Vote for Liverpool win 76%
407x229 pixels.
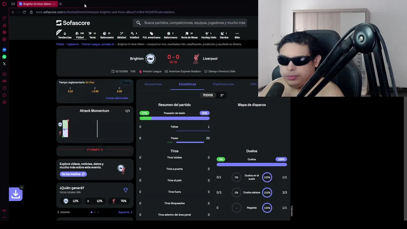tap(119, 201)
